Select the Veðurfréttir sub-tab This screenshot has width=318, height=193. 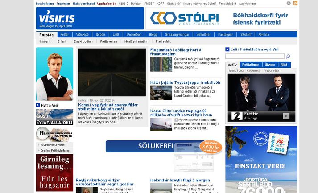tap(272, 70)
